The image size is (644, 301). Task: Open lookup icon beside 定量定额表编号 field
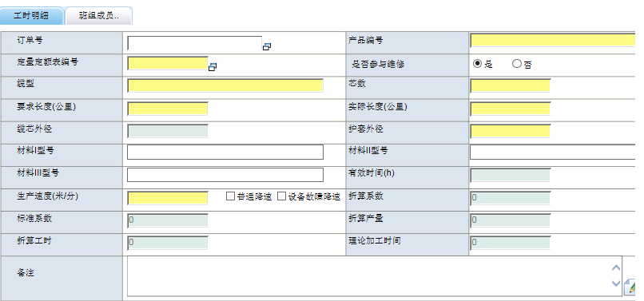213,67
